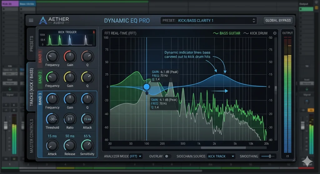
Task: Click the Sensitivity knob
Action: coord(87,146)
